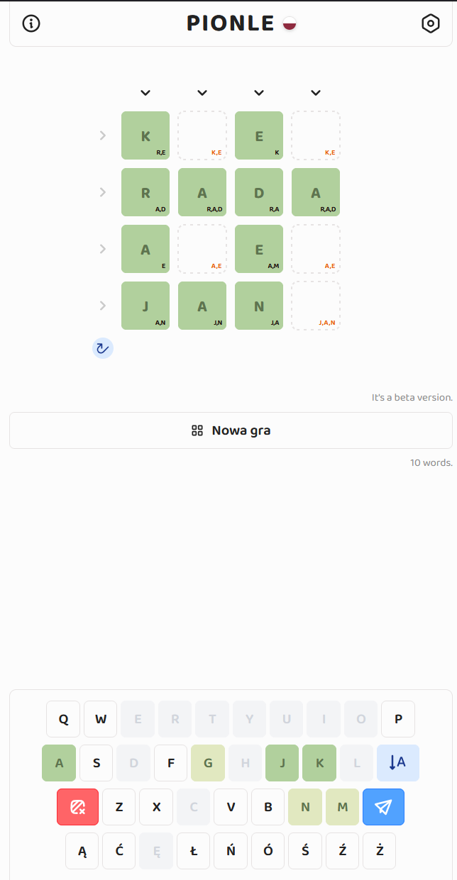Click the green K tile in grid
This screenshot has width=457, height=880.
pos(145,135)
